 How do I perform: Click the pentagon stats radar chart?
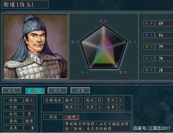104,47
